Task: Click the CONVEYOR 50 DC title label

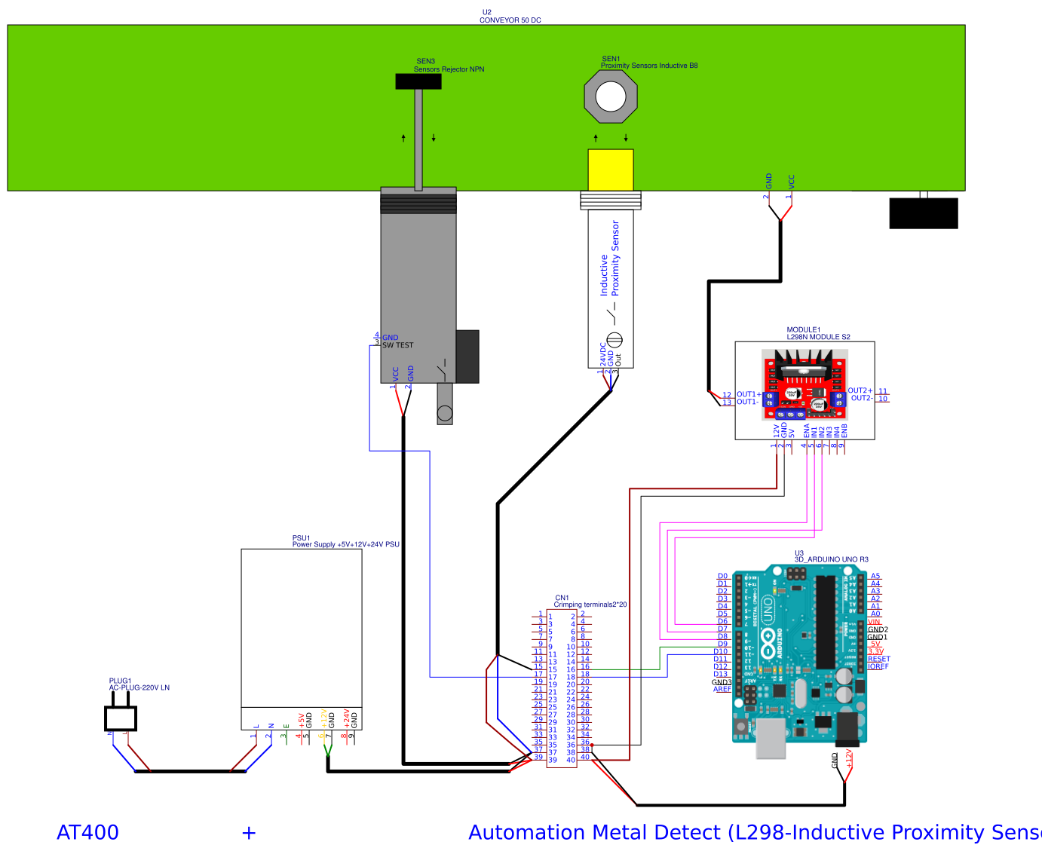Action: click(x=508, y=20)
